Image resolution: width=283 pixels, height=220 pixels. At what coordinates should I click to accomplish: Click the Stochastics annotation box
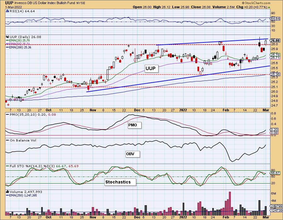click(120, 182)
